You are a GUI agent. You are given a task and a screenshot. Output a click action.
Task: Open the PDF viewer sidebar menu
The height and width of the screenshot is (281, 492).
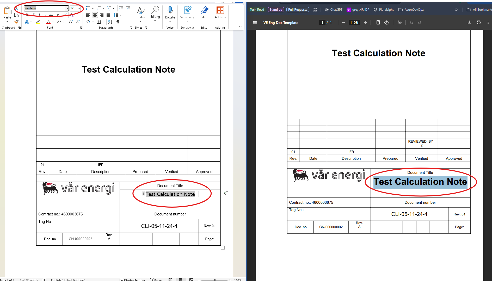coord(255,23)
